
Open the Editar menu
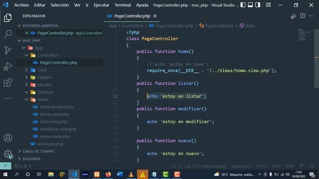(x=40, y=5)
